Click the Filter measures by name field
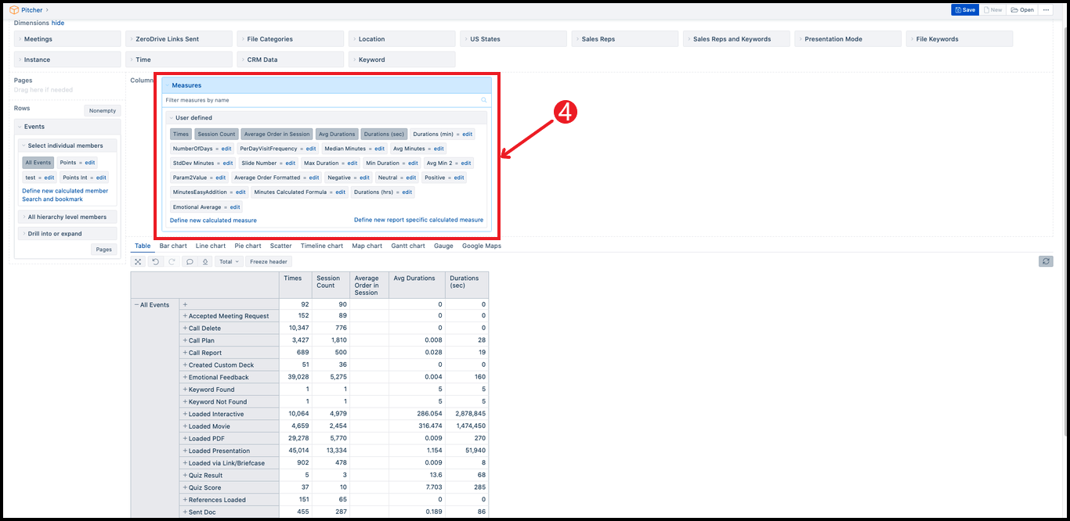1070x521 pixels. click(321, 100)
